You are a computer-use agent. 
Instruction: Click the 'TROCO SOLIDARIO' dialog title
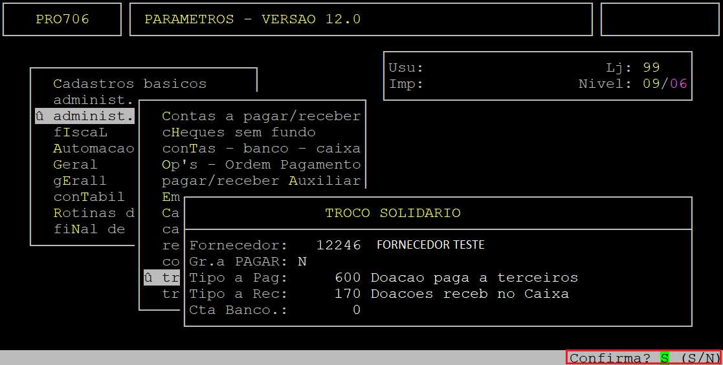point(393,213)
